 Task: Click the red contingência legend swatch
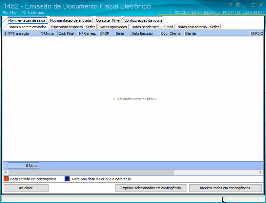(6, 179)
